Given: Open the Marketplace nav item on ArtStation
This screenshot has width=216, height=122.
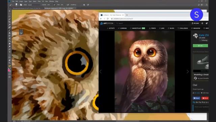Looking at the screenshot, I should pyautogui.click(x=137, y=28).
